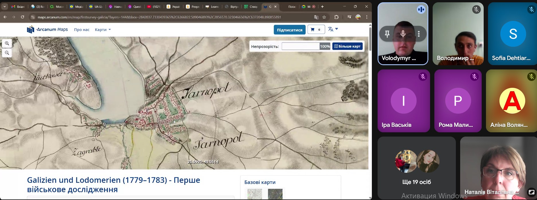Screen dimensions: 537x200
Task: Zoom in on the Tarnopol map
Action: 7,44
